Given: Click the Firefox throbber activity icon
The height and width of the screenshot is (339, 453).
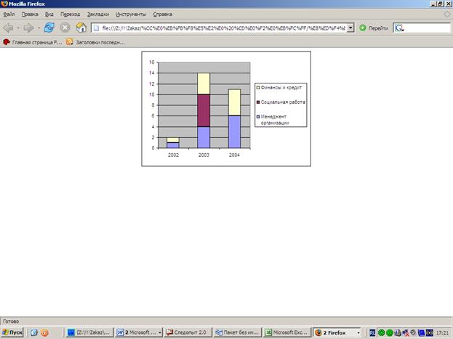Looking at the screenshot, I should pyautogui.click(x=447, y=14).
